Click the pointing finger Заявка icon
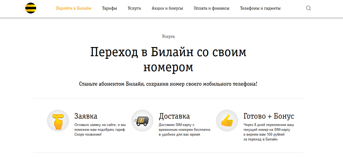 [x=58, y=120]
